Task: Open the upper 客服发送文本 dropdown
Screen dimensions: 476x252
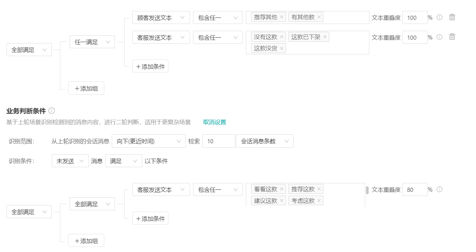Action: (161, 37)
